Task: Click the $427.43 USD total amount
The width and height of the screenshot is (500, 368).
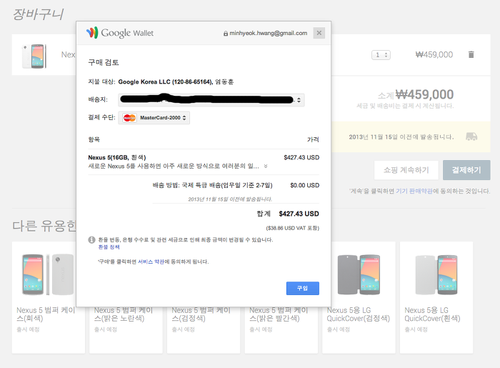Action: pyautogui.click(x=299, y=214)
